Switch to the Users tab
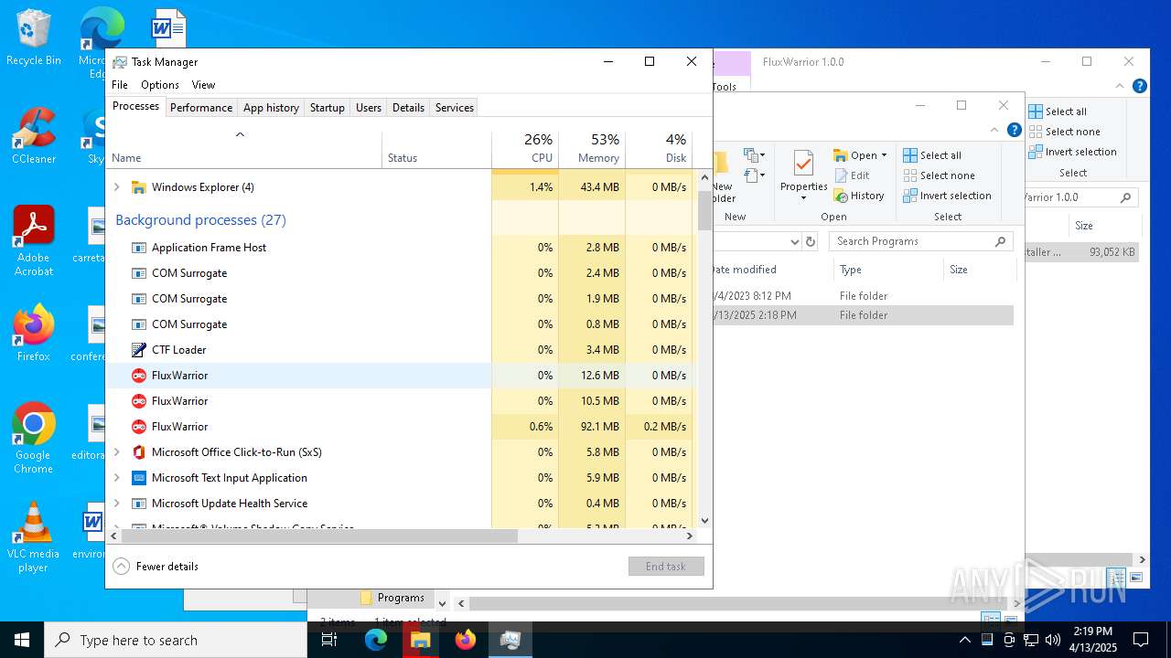Screen dimensions: 1171x658 point(369,108)
